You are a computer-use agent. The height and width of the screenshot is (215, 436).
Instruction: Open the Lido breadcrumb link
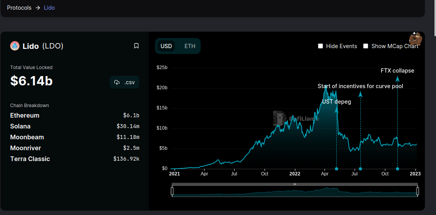pyautogui.click(x=49, y=8)
